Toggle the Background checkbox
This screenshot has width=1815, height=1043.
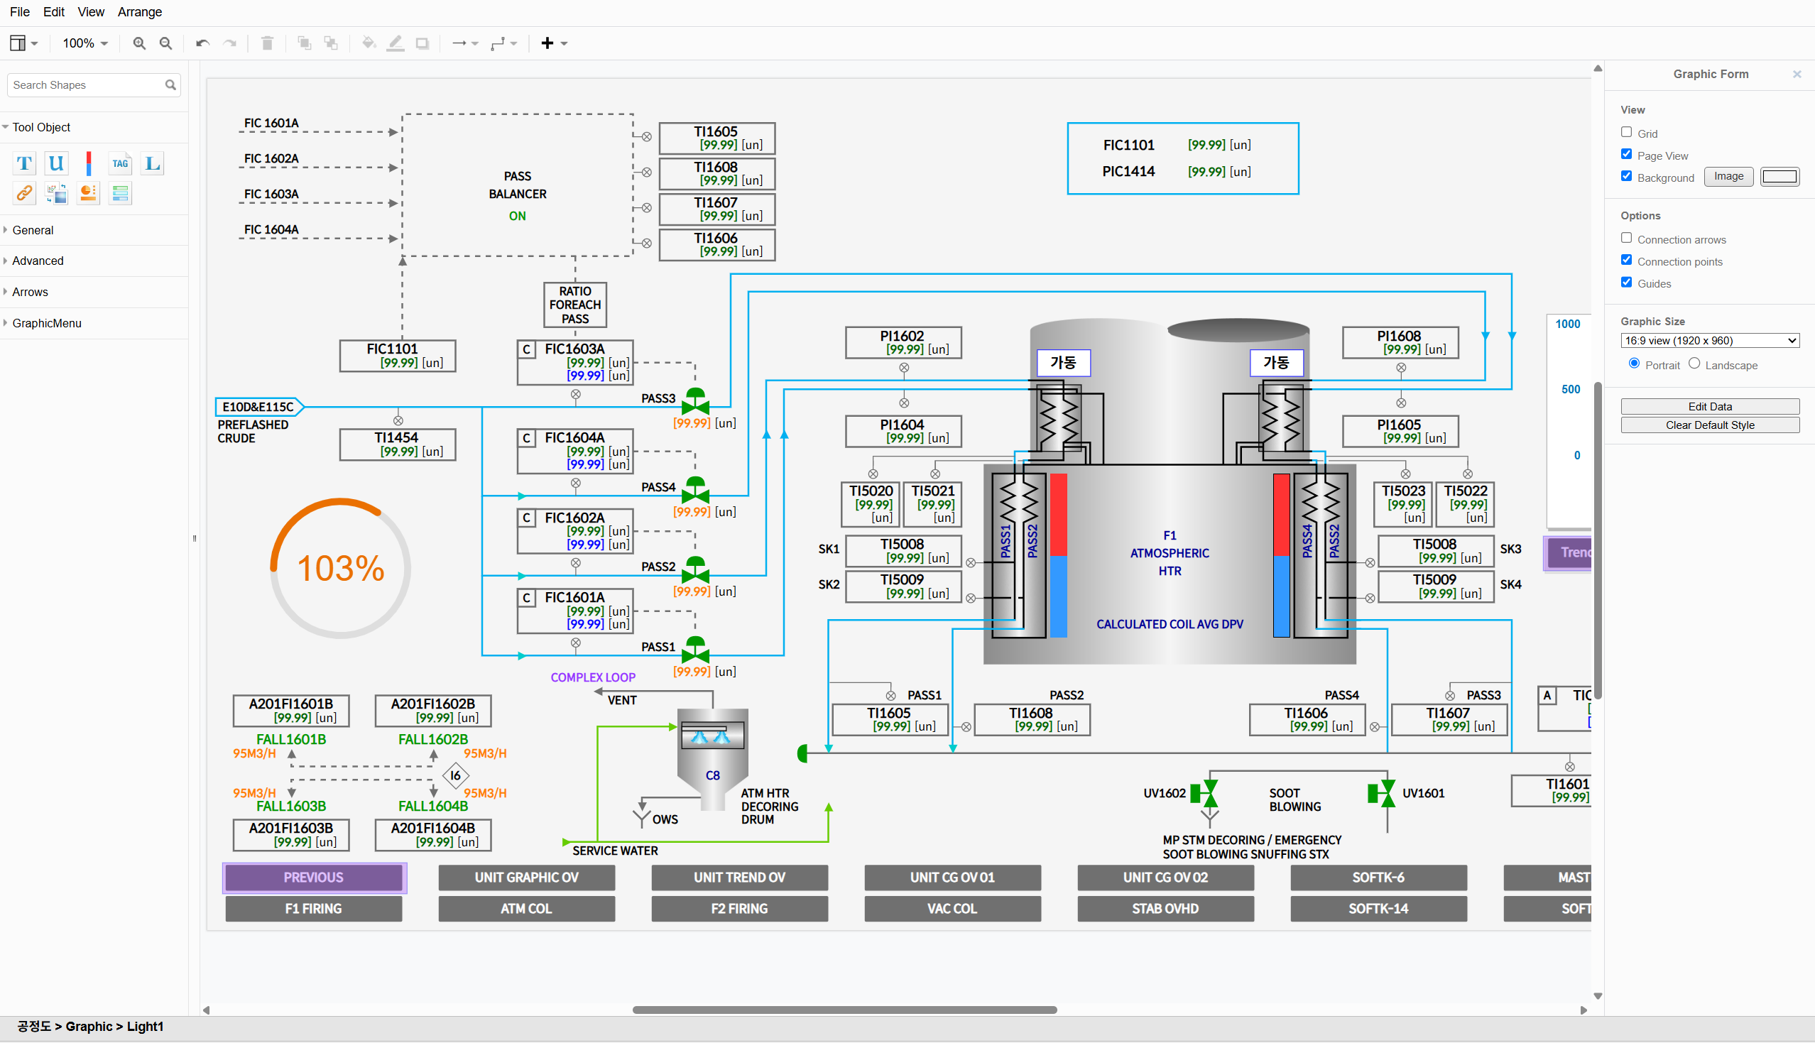tap(1627, 177)
